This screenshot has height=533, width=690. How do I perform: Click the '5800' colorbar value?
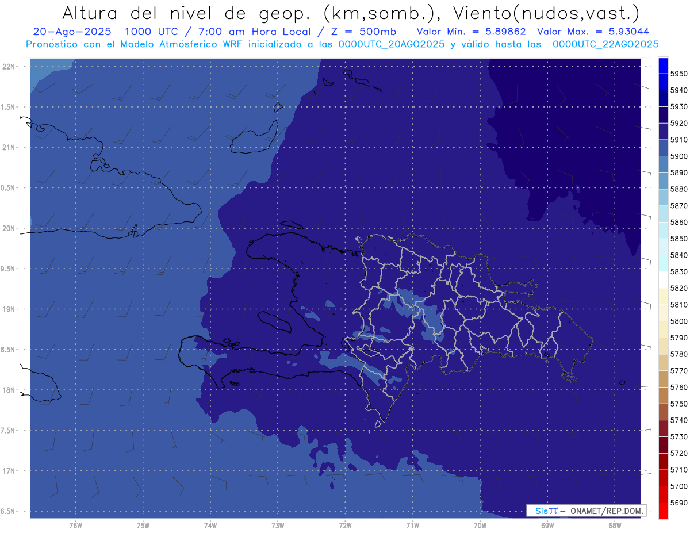[679, 321]
